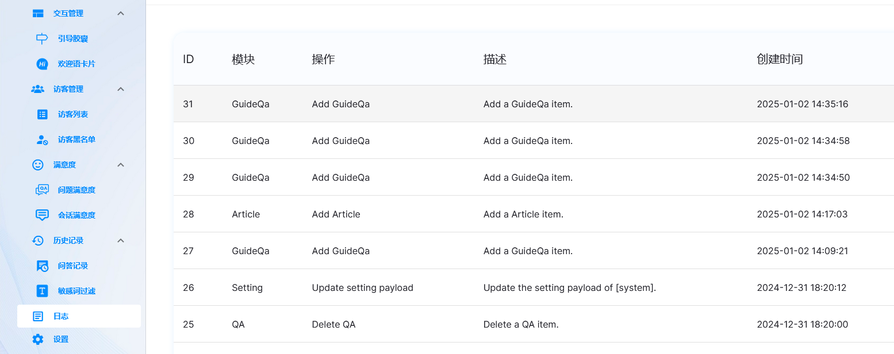Collapse the 访客管理 section chevron
The height and width of the screenshot is (354, 894).
click(121, 89)
